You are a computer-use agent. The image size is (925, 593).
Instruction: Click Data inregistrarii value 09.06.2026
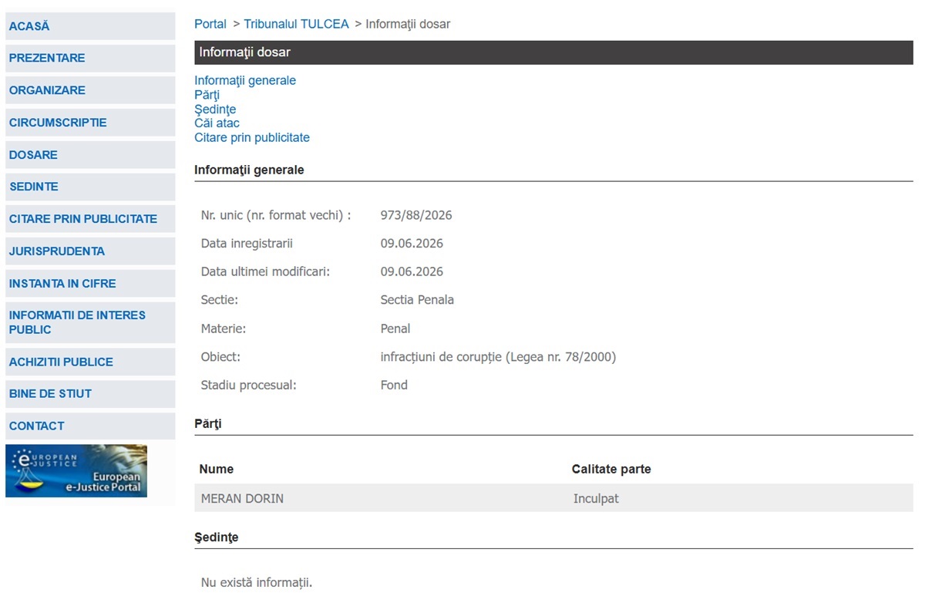tap(412, 244)
